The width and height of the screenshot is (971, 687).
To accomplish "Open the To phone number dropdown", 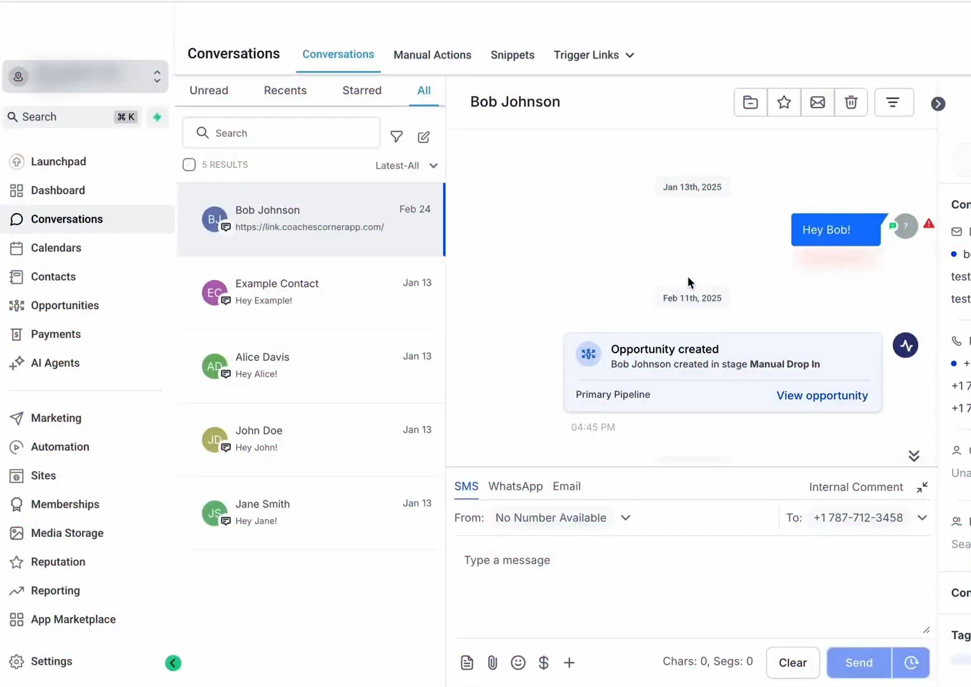I will 870,518.
